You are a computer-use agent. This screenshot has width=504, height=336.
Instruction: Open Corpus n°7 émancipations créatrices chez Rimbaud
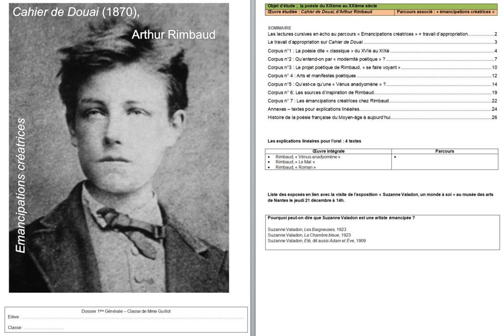329,101
